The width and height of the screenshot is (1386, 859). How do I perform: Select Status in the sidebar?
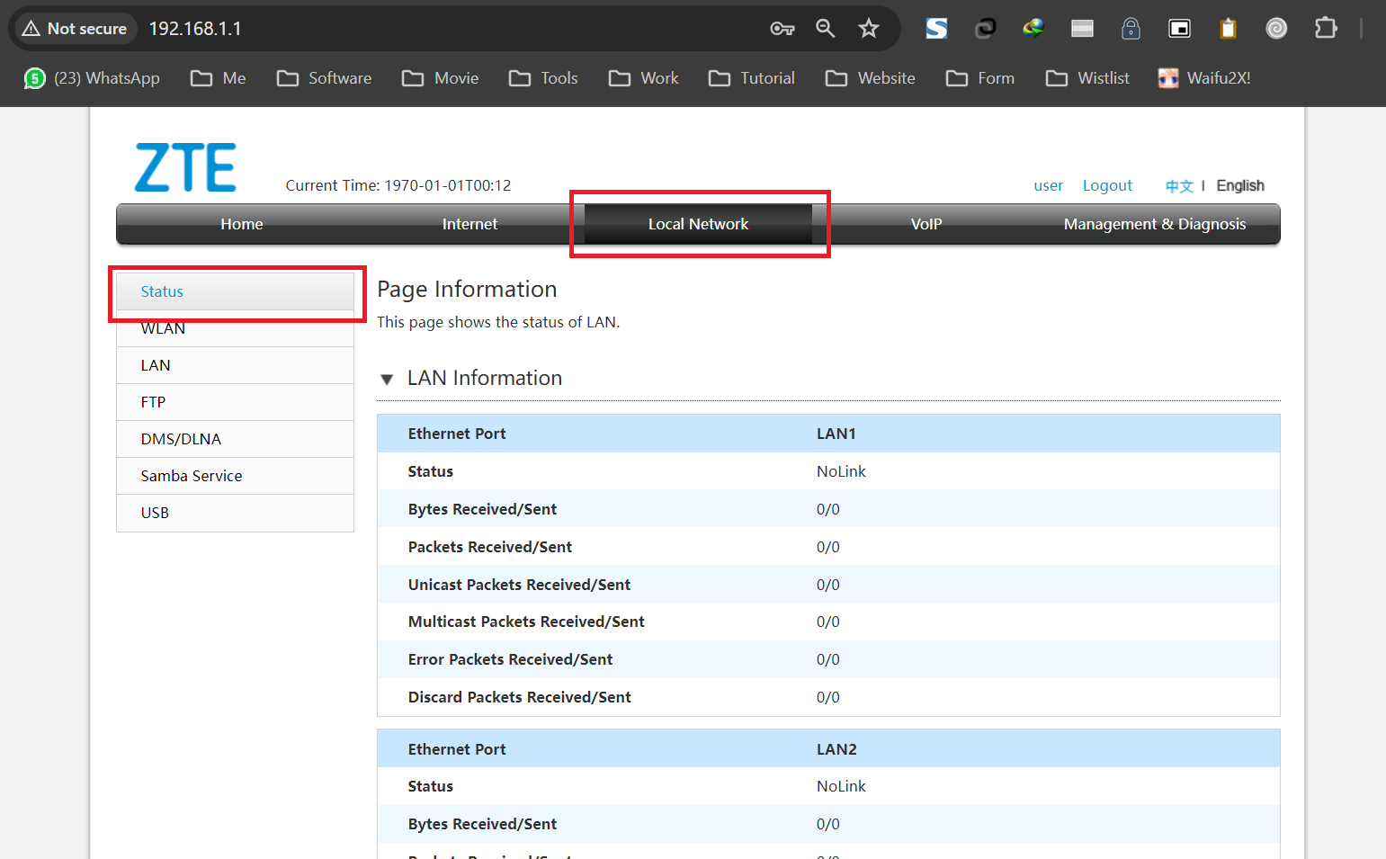click(x=236, y=291)
